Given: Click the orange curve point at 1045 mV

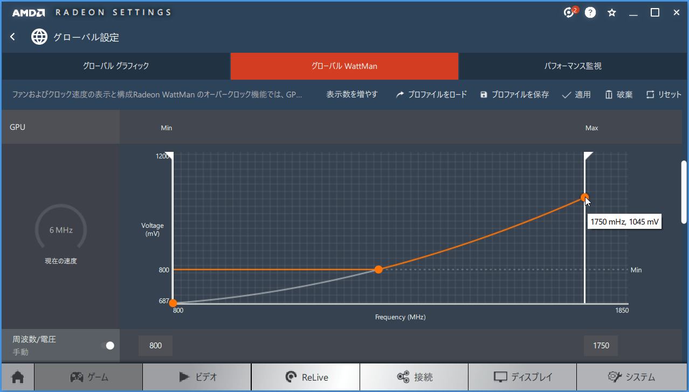Looking at the screenshot, I should click(585, 198).
